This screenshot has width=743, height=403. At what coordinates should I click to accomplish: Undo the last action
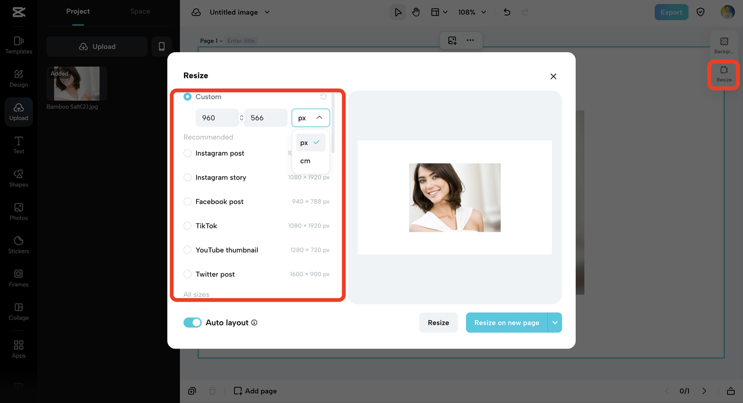507,12
